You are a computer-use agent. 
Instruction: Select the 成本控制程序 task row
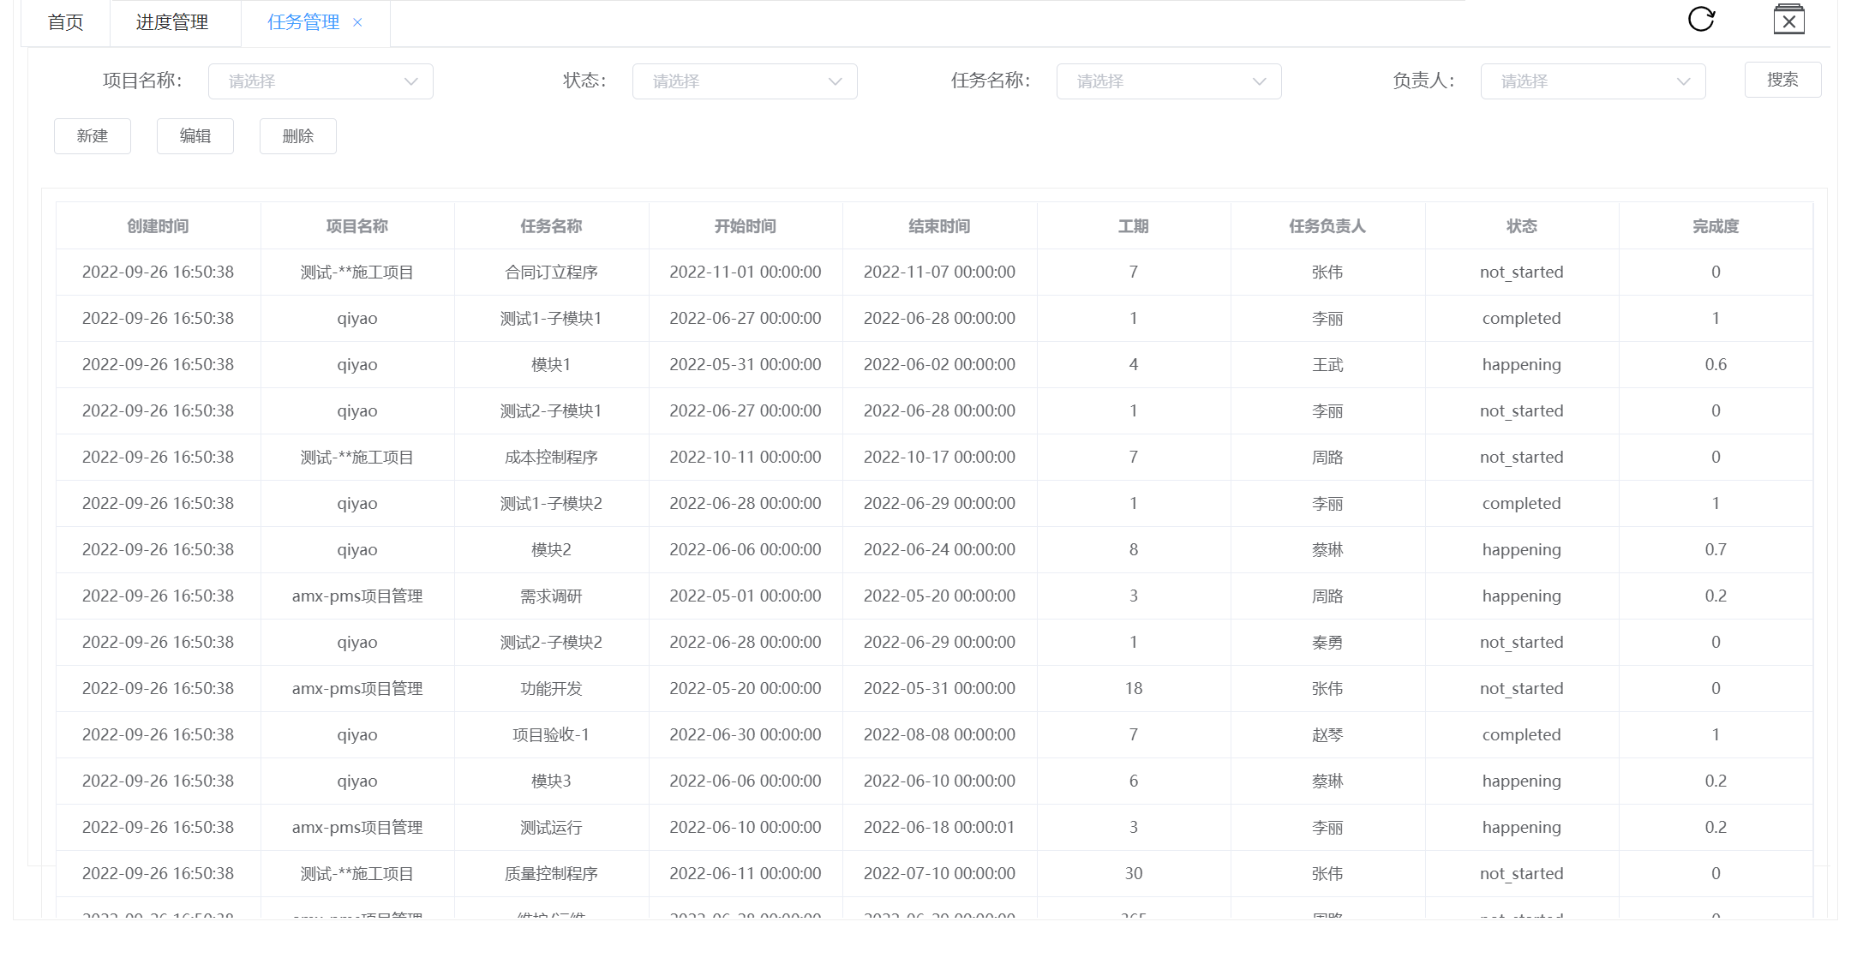pyautogui.click(x=551, y=458)
